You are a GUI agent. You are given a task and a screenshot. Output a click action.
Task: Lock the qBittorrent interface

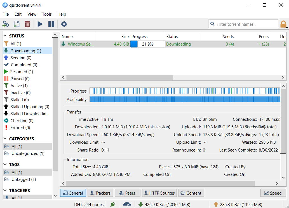tap(283, 24)
